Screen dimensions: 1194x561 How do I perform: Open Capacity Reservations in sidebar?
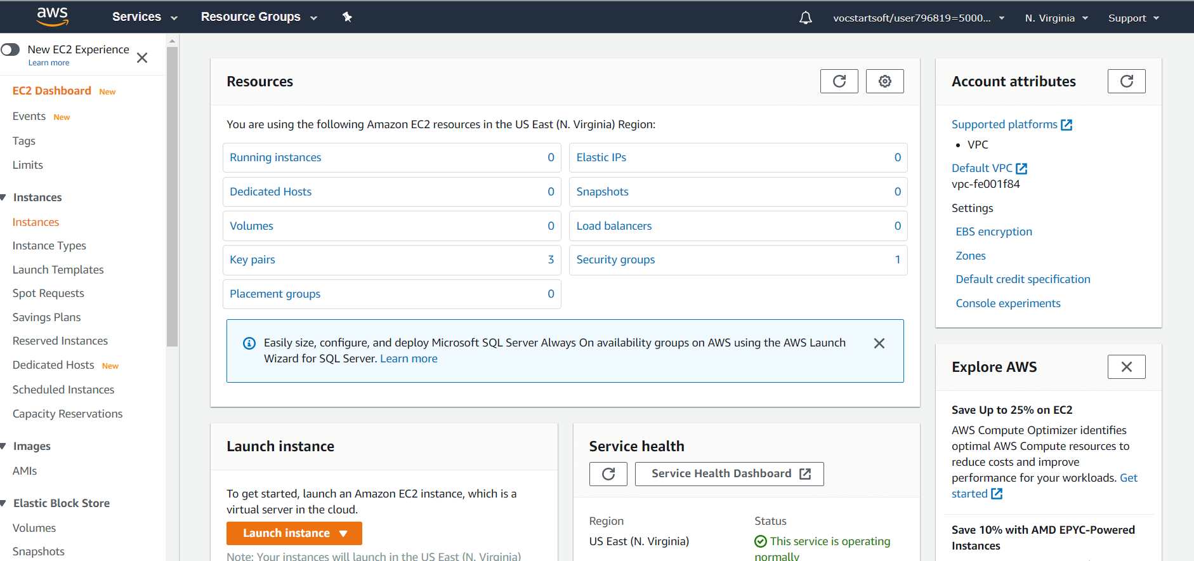click(x=68, y=414)
